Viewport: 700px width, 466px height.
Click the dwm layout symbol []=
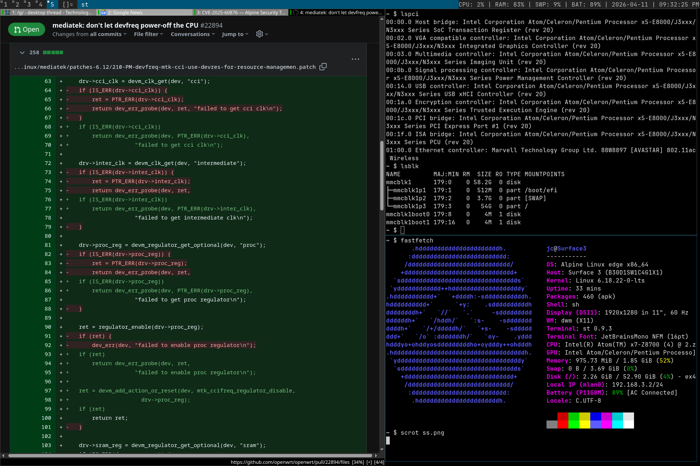pyautogui.click(x=68, y=4)
